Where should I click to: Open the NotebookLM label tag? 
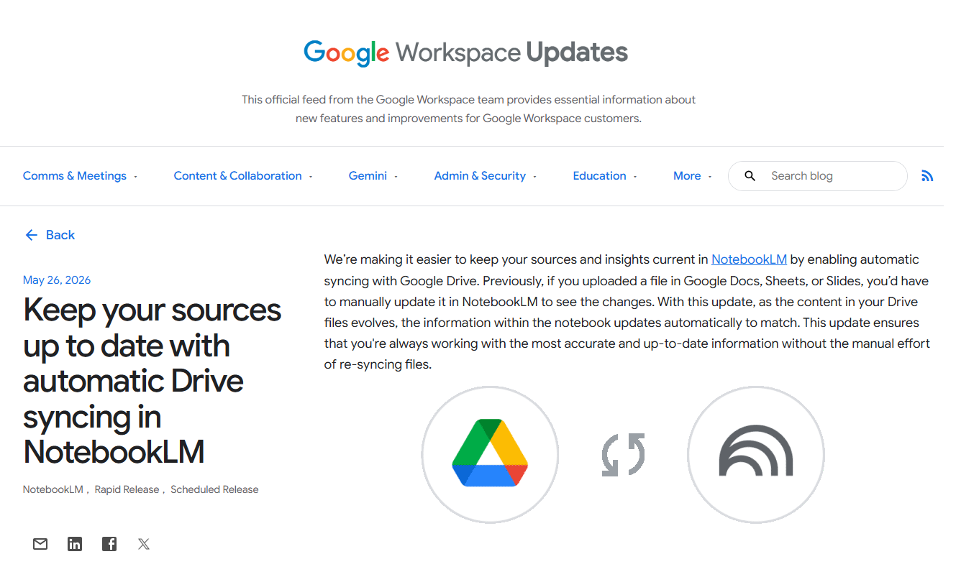[x=53, y=489]
